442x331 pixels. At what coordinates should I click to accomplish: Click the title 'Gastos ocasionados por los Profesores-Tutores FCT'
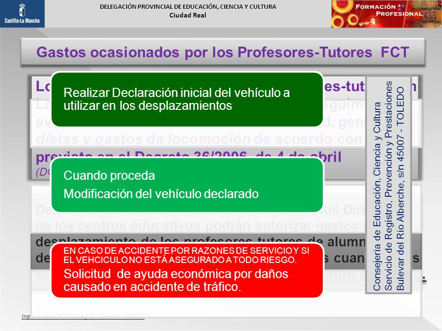coord(223,52)
